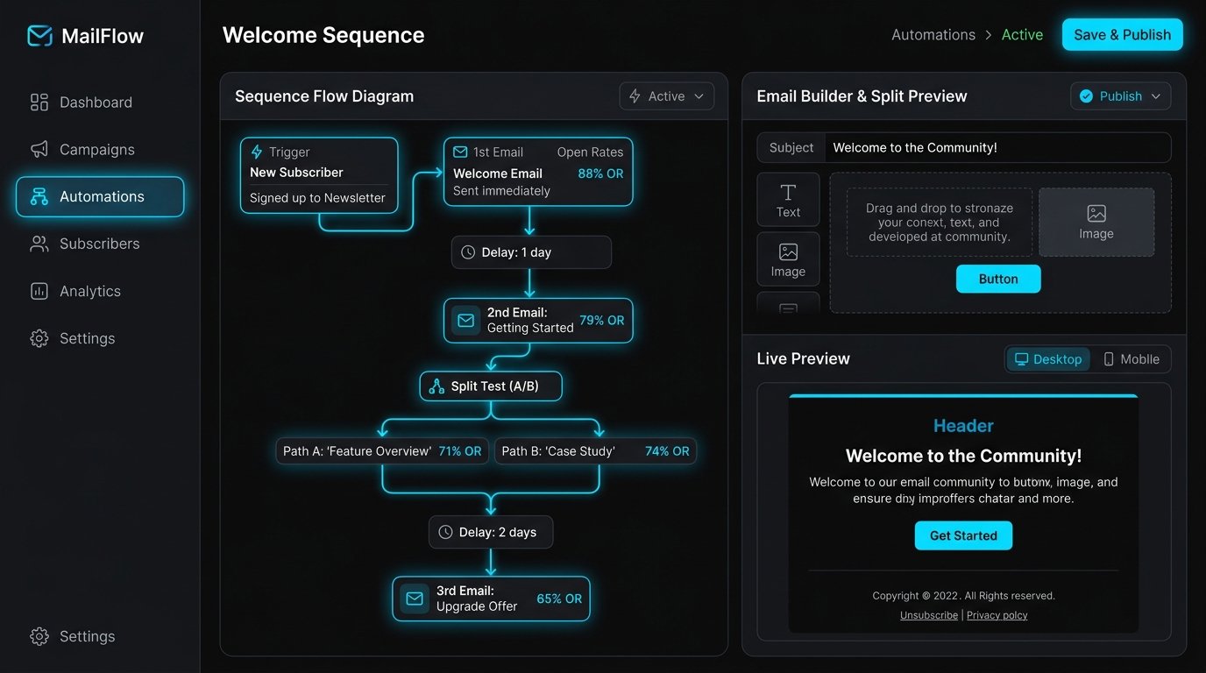Click the envelope icon on 2nd Email node
1206x673 pixels.
coord(465,321)
